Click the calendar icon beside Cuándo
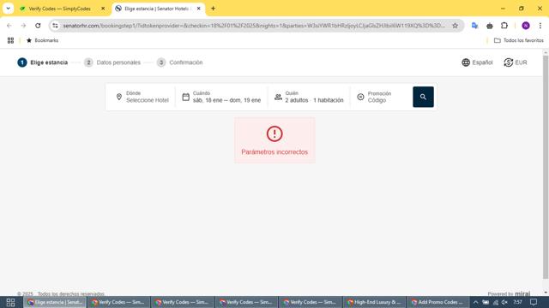The width and height of the screenshot is (549, 308). 185,97
